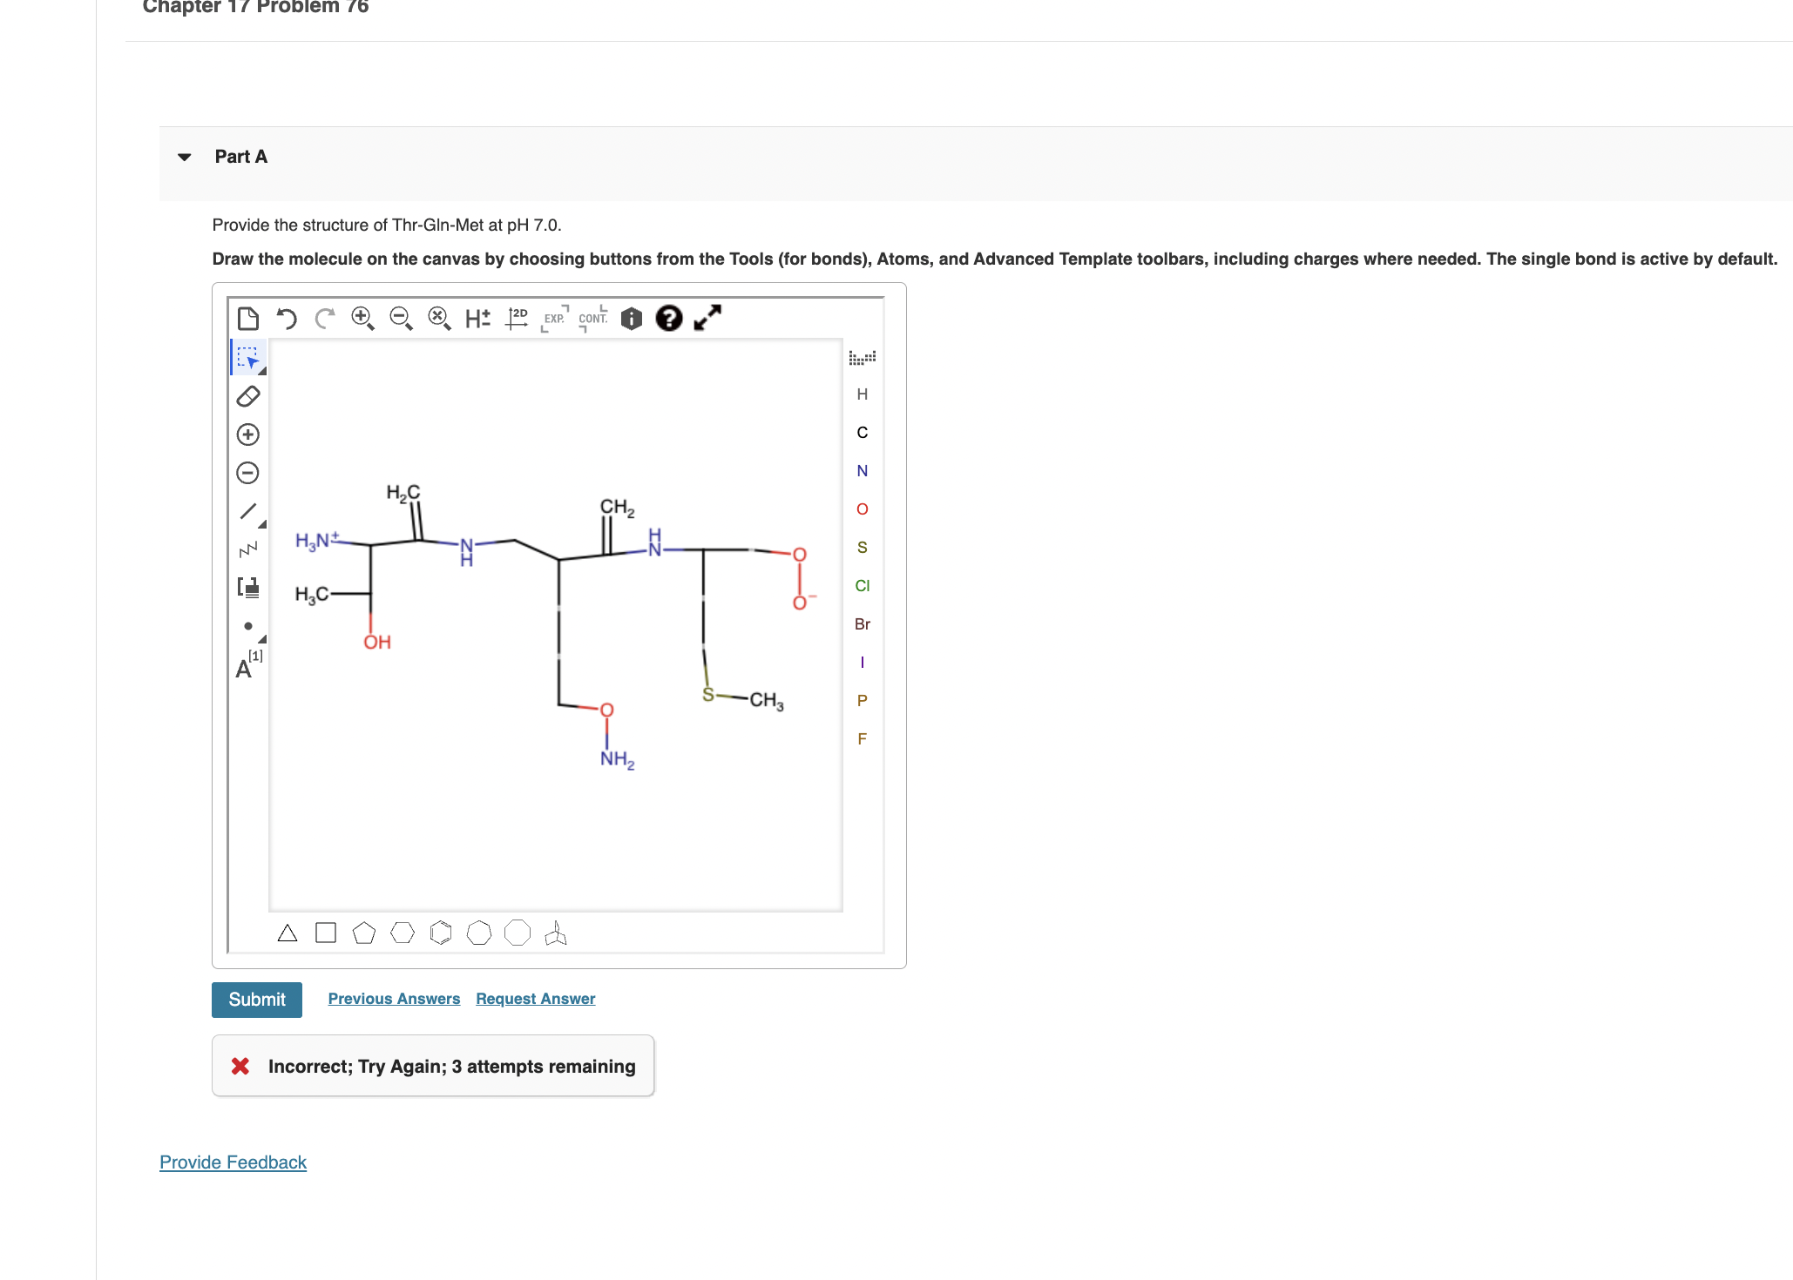Collapse the Part A section

coord(183,157)
